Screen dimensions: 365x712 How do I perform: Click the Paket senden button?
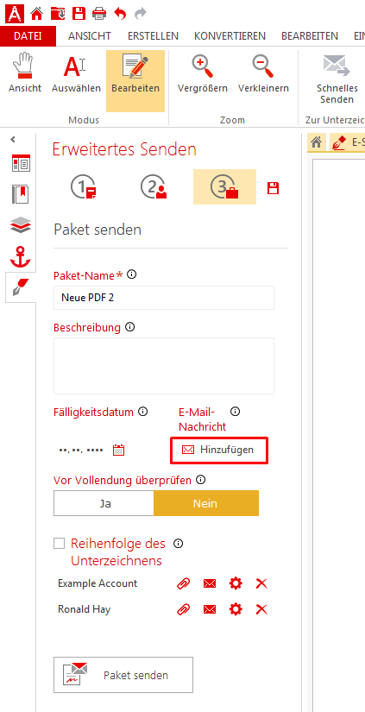coord(123,675)
